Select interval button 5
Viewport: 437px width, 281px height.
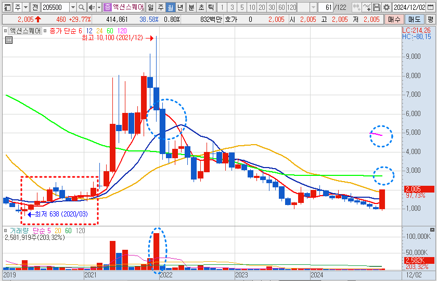tap(242, 7)
